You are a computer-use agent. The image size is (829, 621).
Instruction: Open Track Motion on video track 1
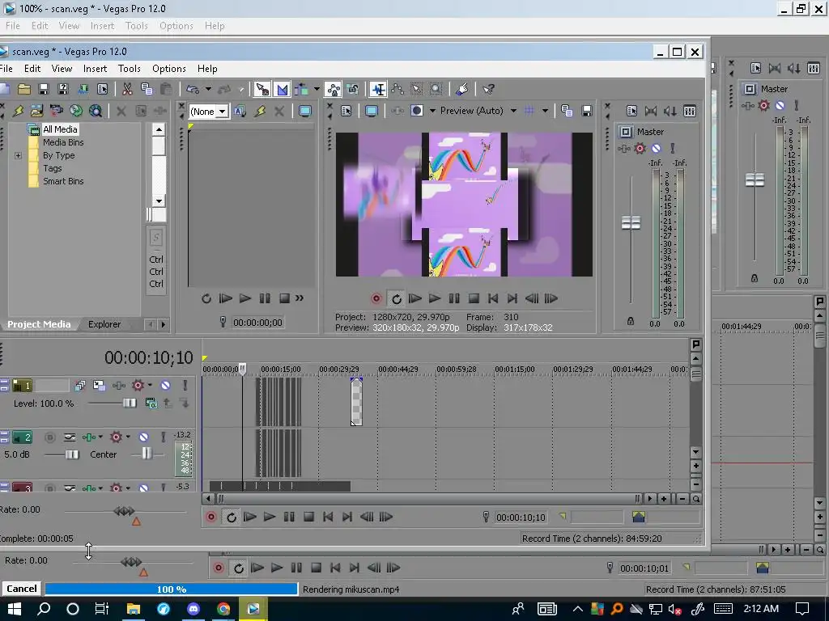(99, 386)
